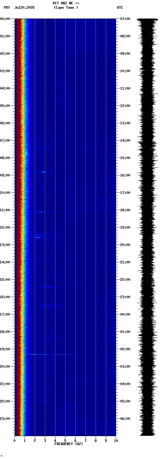Click the PDT time label '21:00'
The width and height of the screenshot is (160, 459).
point(5,384)
